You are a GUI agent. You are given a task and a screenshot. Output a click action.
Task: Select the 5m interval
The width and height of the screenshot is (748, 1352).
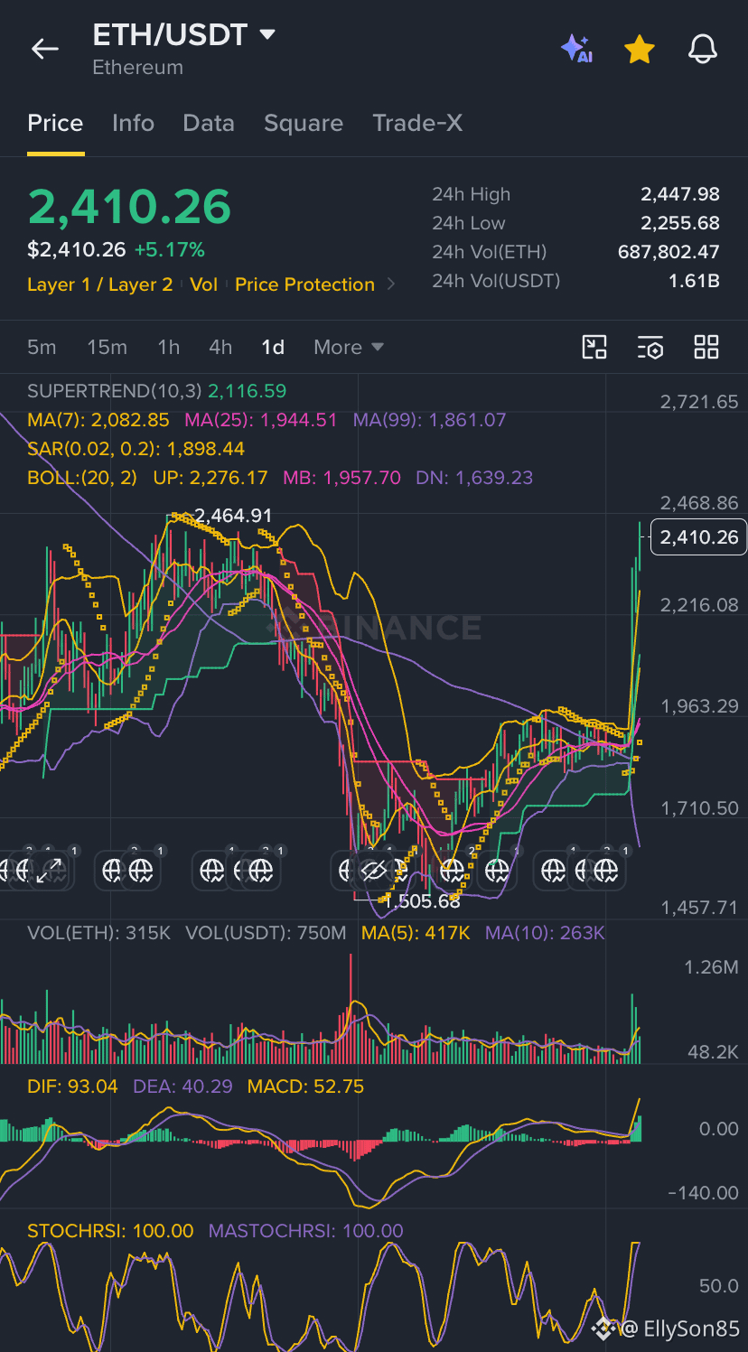click(42, 347)
